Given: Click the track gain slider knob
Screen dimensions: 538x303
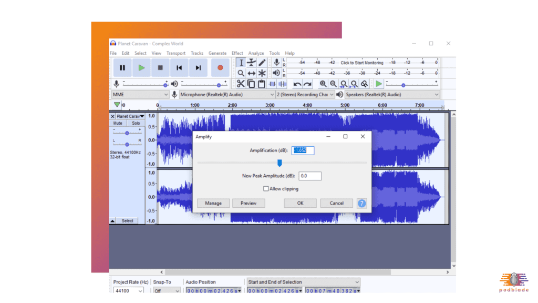Looking at the screenshot, I should [127, 133].
